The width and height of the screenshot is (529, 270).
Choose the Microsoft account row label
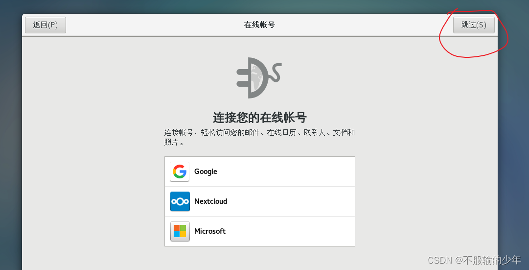pyautogui.click(x=210, y=231)
